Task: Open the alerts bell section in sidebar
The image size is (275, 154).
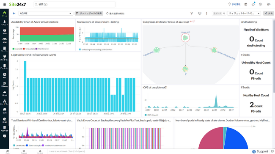Action: coord(5,22)
